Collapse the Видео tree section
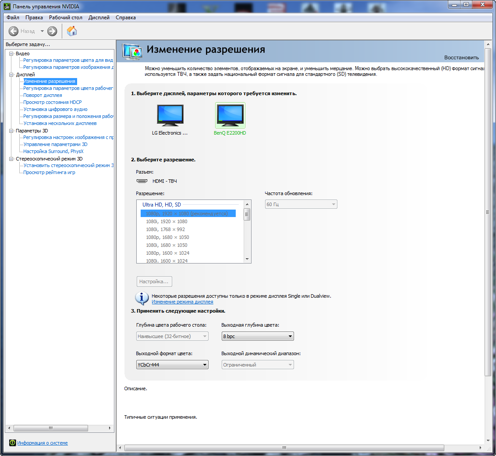Image resolution: width=496 pixels, height=456 pixels. point(12,53)
